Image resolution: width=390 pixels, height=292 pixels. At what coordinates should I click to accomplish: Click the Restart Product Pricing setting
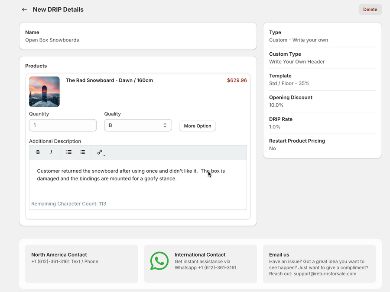click(x=322, y=144)
